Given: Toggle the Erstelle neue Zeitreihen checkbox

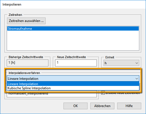Looking at the screenshot, I should click(103, 93).
